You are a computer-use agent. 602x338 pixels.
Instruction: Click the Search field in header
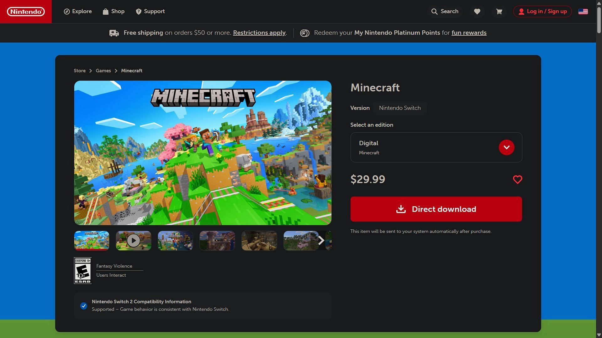(x=445, y=12)
